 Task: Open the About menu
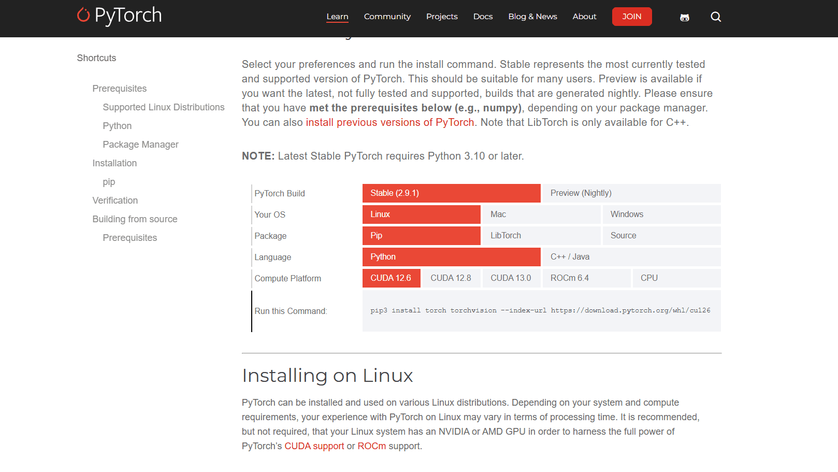584,17
